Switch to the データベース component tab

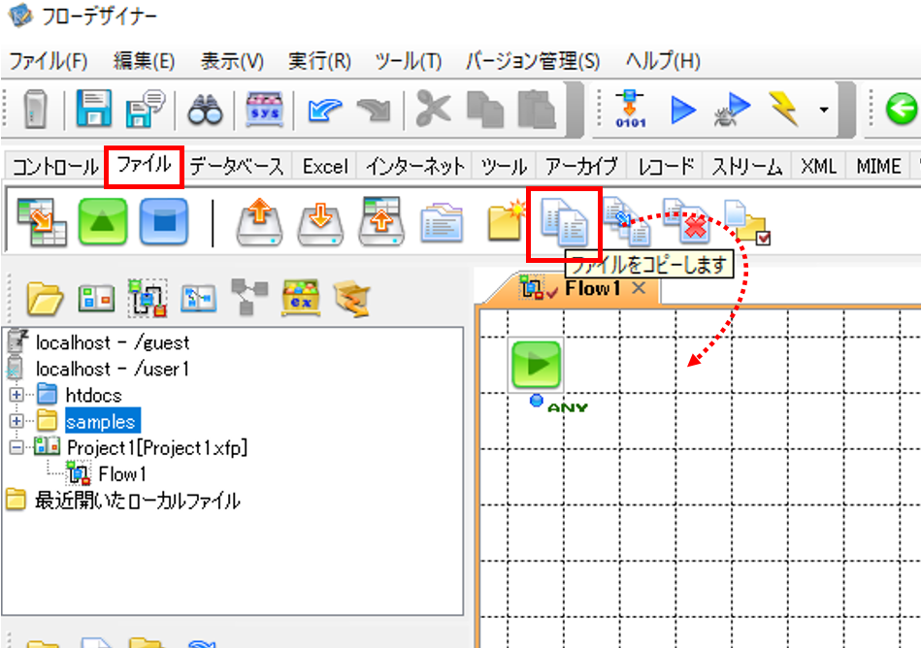coord(237,166)
